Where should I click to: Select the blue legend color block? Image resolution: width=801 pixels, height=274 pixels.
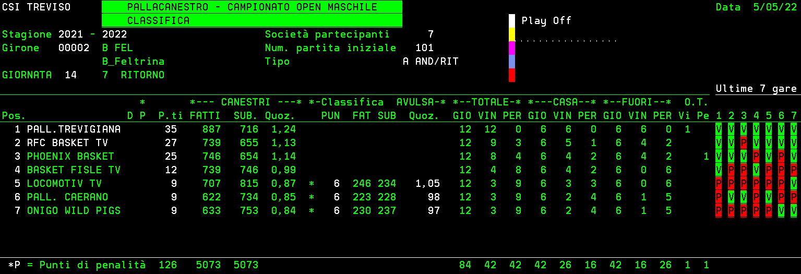[512, 62]
